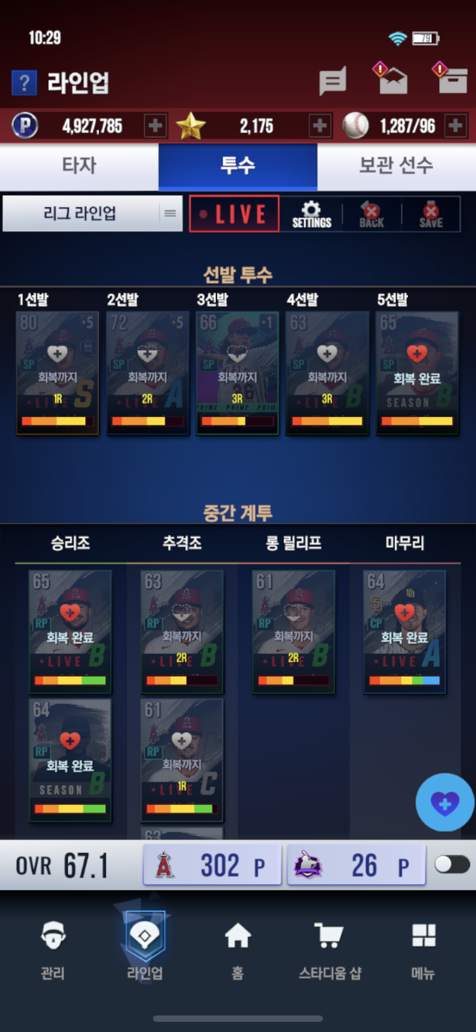Open the help question mark icon
Viewport: 476px width, 1032px height.
[24, 83]
